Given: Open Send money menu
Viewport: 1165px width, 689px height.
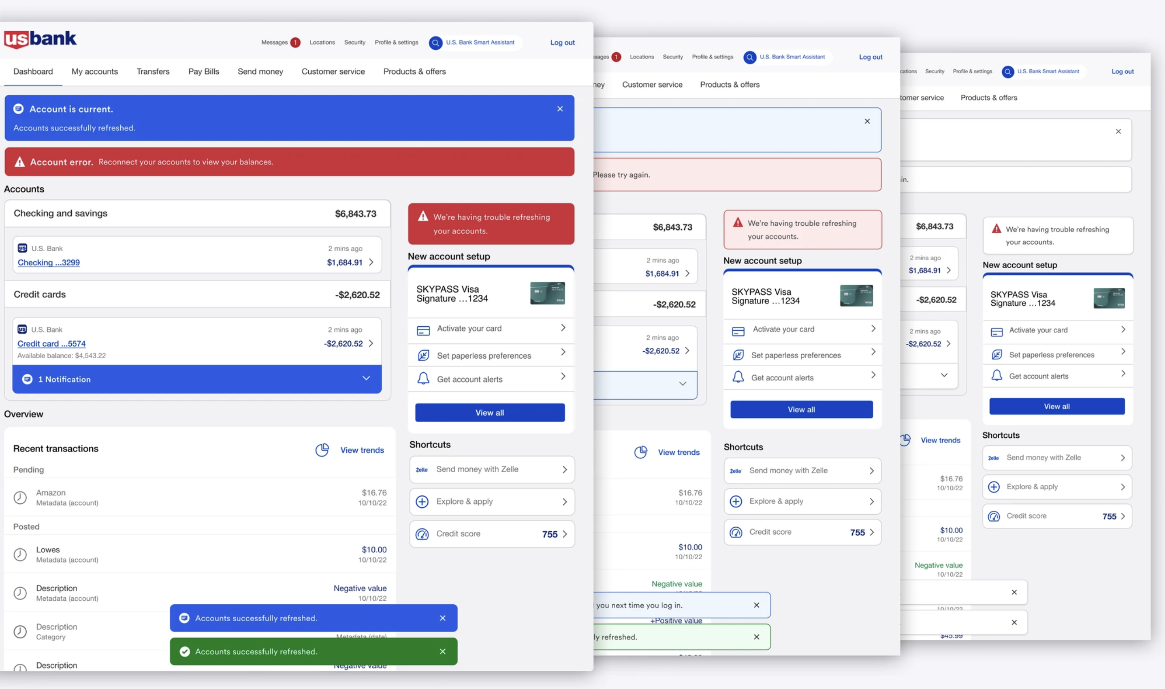Looking at the screenshot, I should pyautogui.click(x=260, y=71).
